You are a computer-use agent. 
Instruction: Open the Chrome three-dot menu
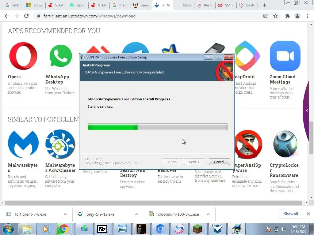pos(307,16)
